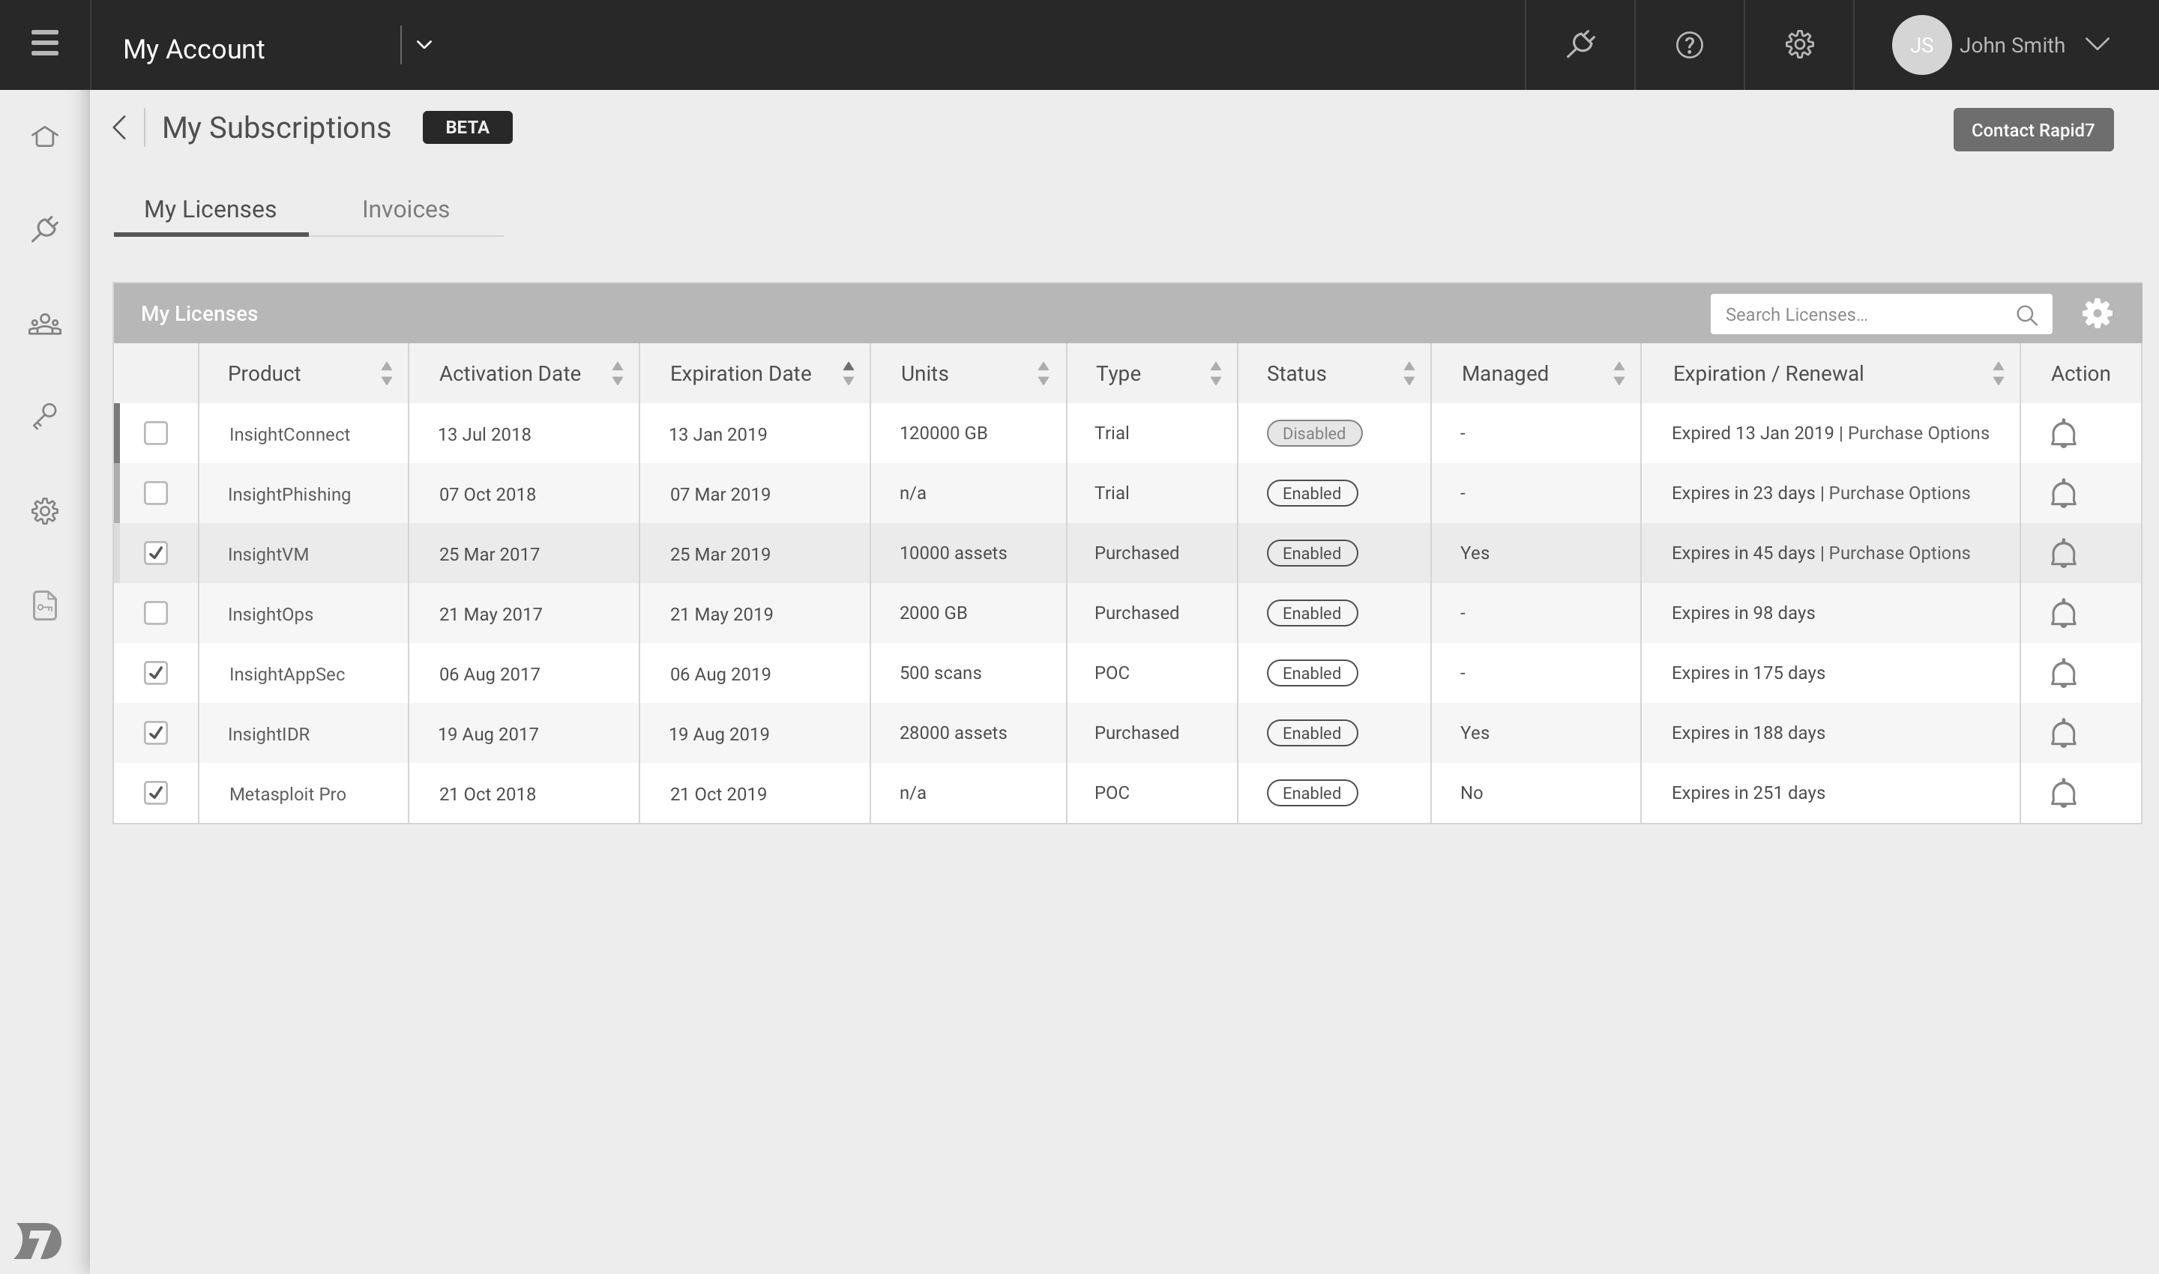Uncheck the InsightIDR checkbox

155,733
